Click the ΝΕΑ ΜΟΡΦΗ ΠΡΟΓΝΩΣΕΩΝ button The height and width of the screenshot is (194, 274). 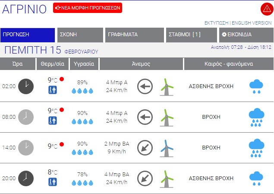click(x=88, y=8)
